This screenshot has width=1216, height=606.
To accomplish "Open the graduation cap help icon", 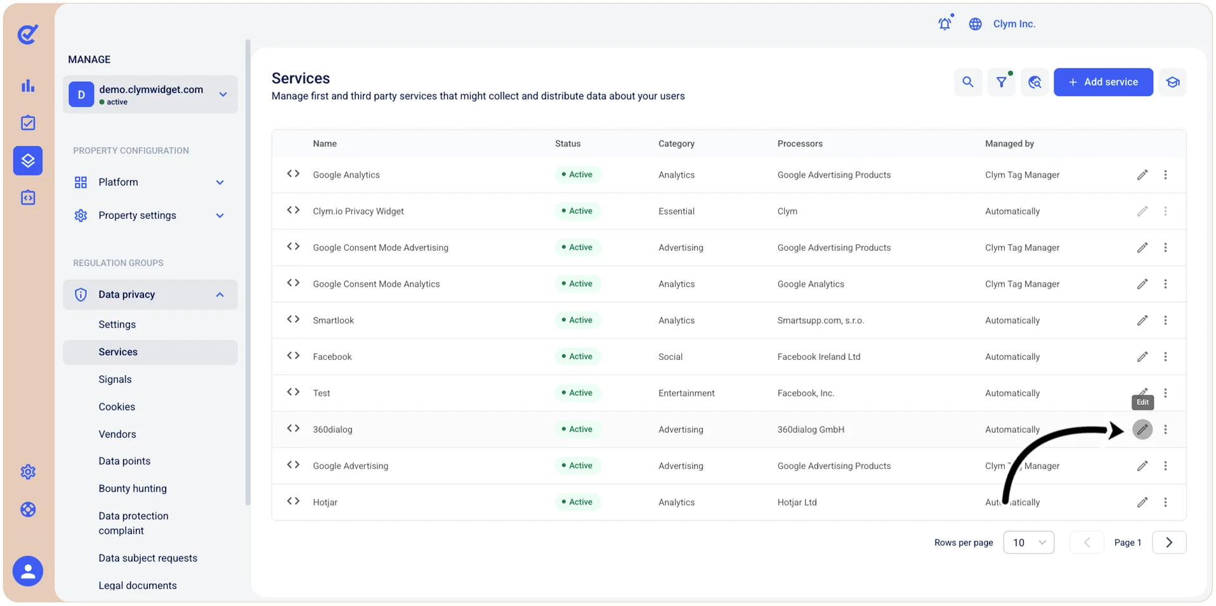I will (1172, 82).
